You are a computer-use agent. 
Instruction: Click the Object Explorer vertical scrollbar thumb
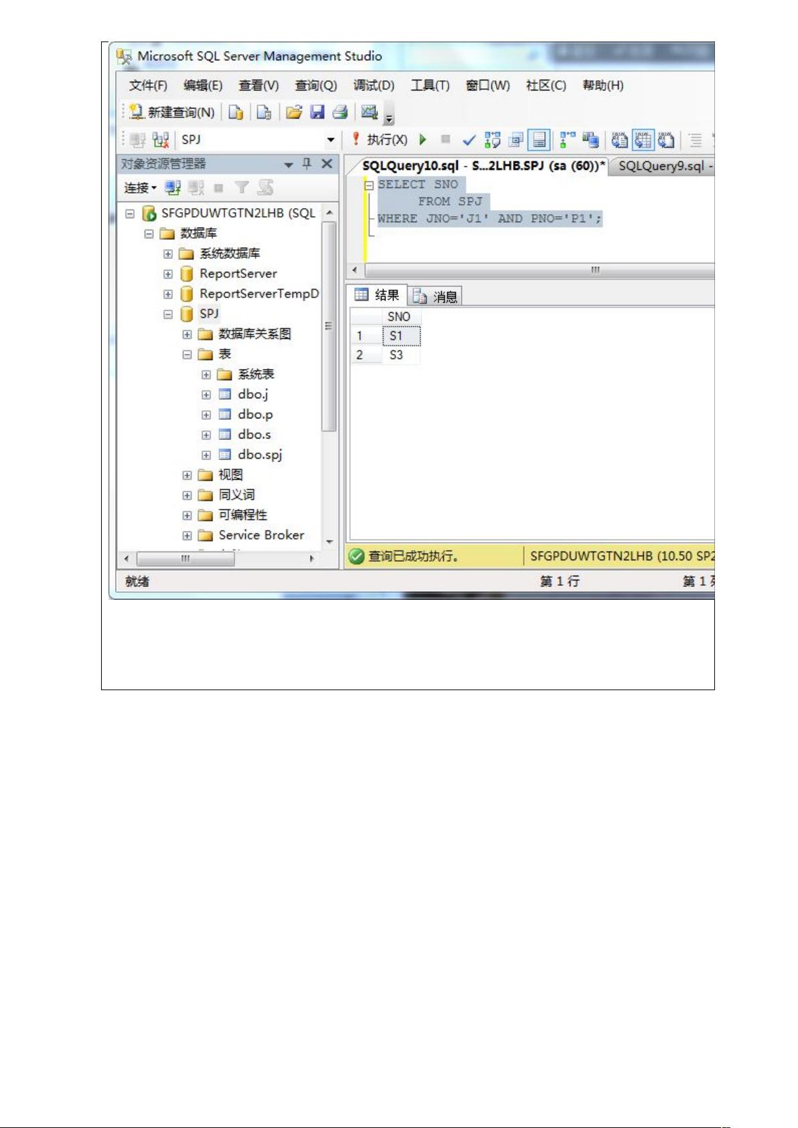[x=328, y=327]
